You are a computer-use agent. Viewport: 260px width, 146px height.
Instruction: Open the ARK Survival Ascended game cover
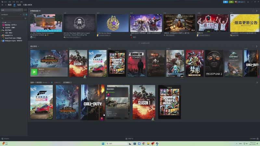coord(175,63)
